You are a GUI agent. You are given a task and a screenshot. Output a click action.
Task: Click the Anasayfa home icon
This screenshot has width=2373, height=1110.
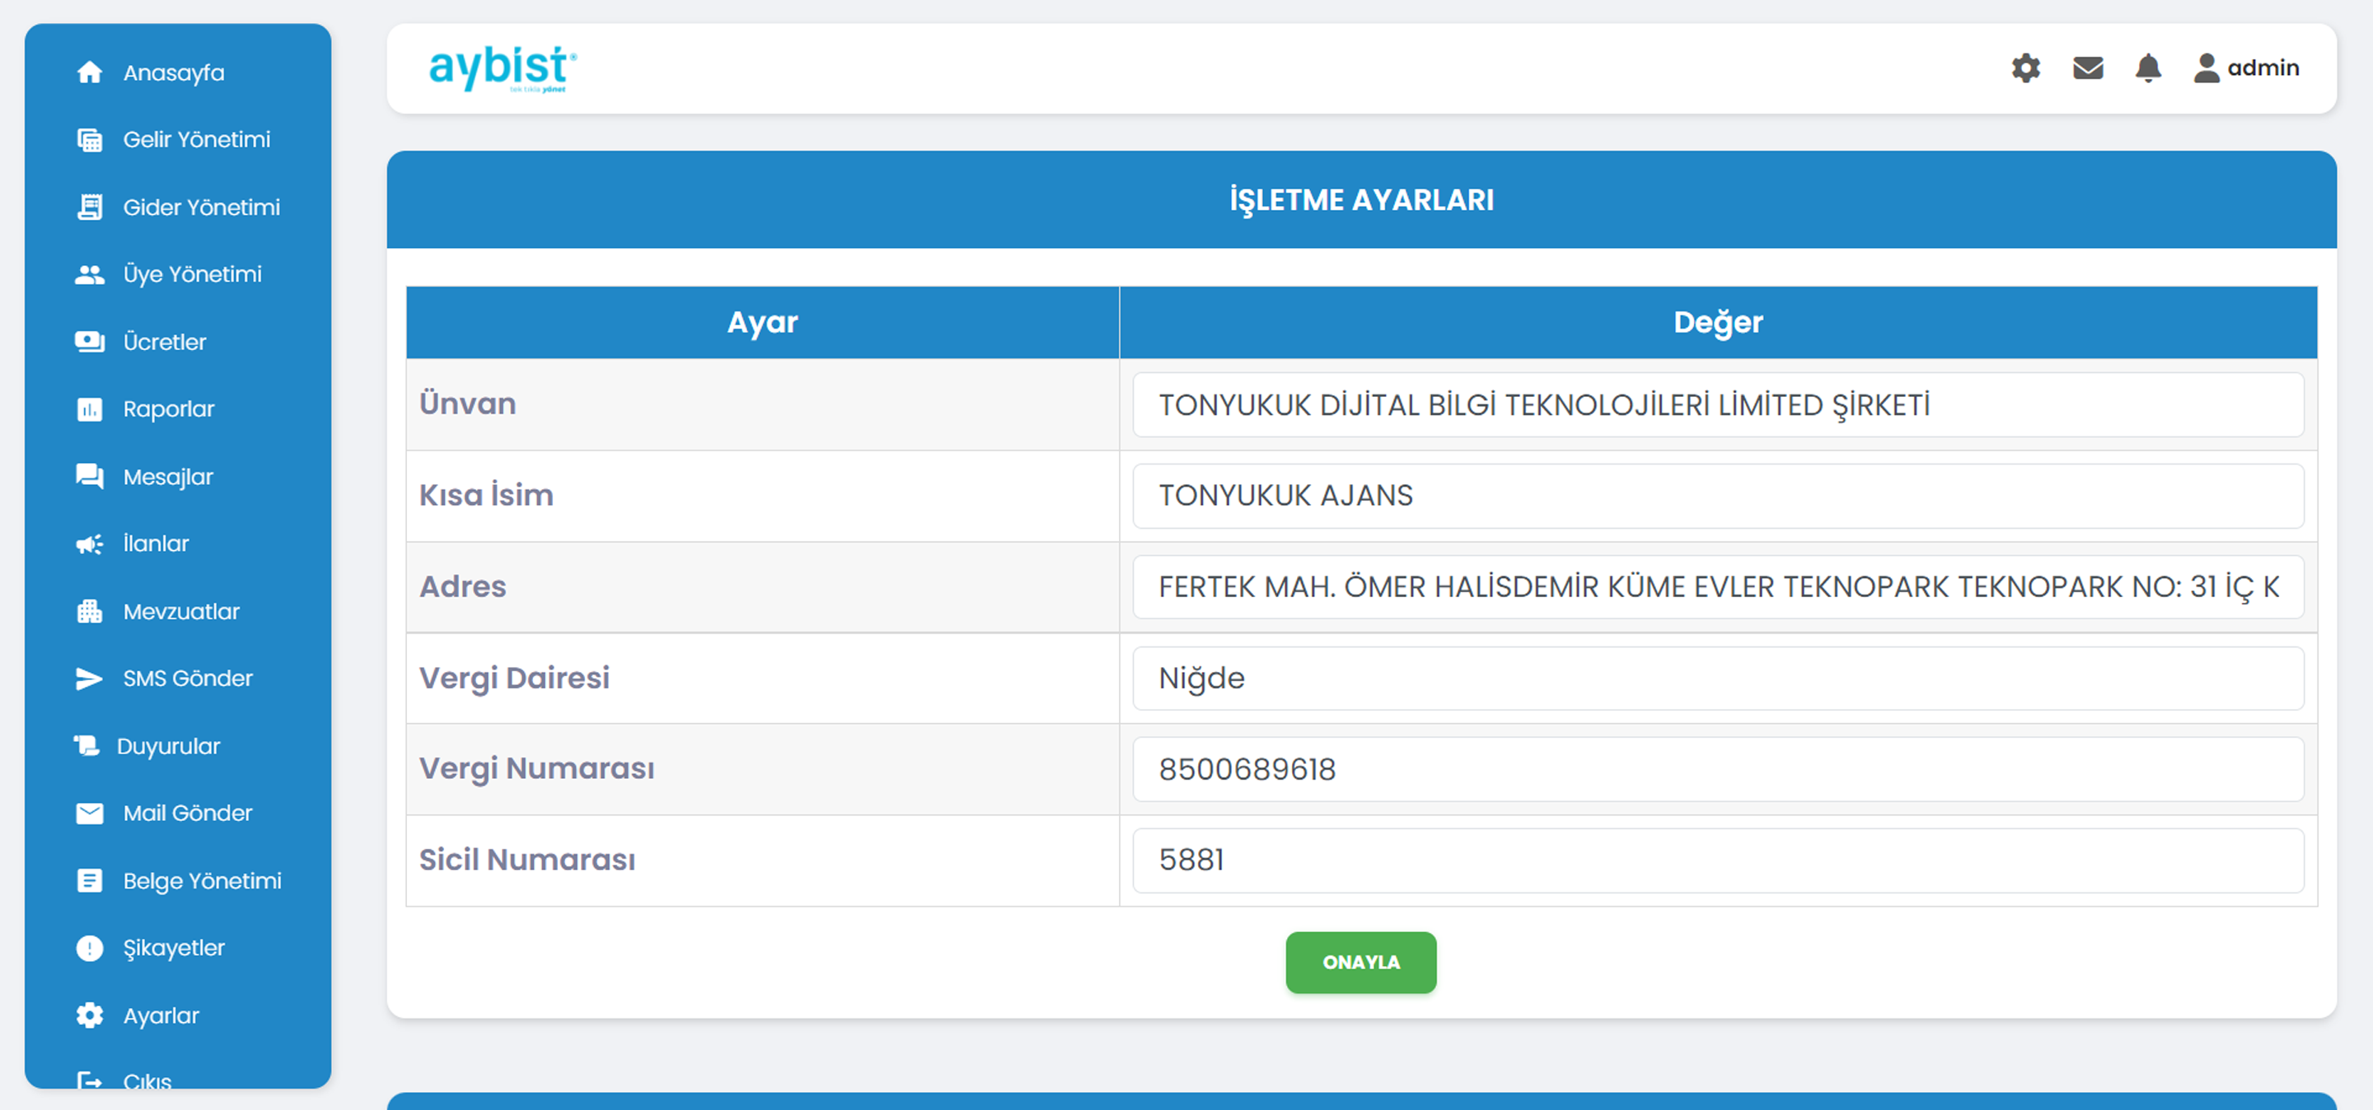89,72
